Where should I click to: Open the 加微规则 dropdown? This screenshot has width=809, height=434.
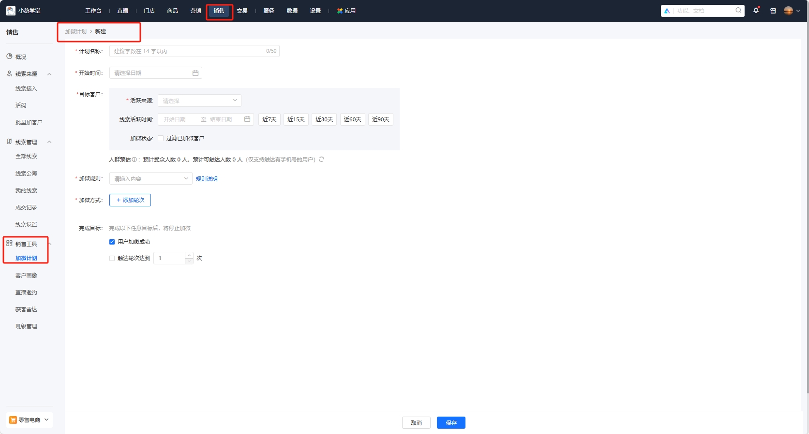click(x=150, y=178)
